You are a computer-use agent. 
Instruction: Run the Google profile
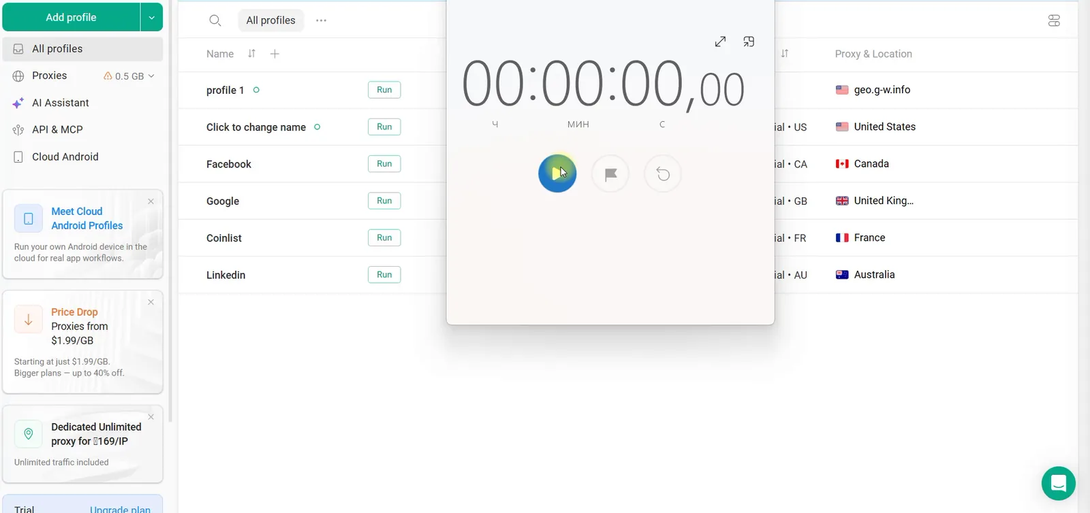[x=384, y=201]
